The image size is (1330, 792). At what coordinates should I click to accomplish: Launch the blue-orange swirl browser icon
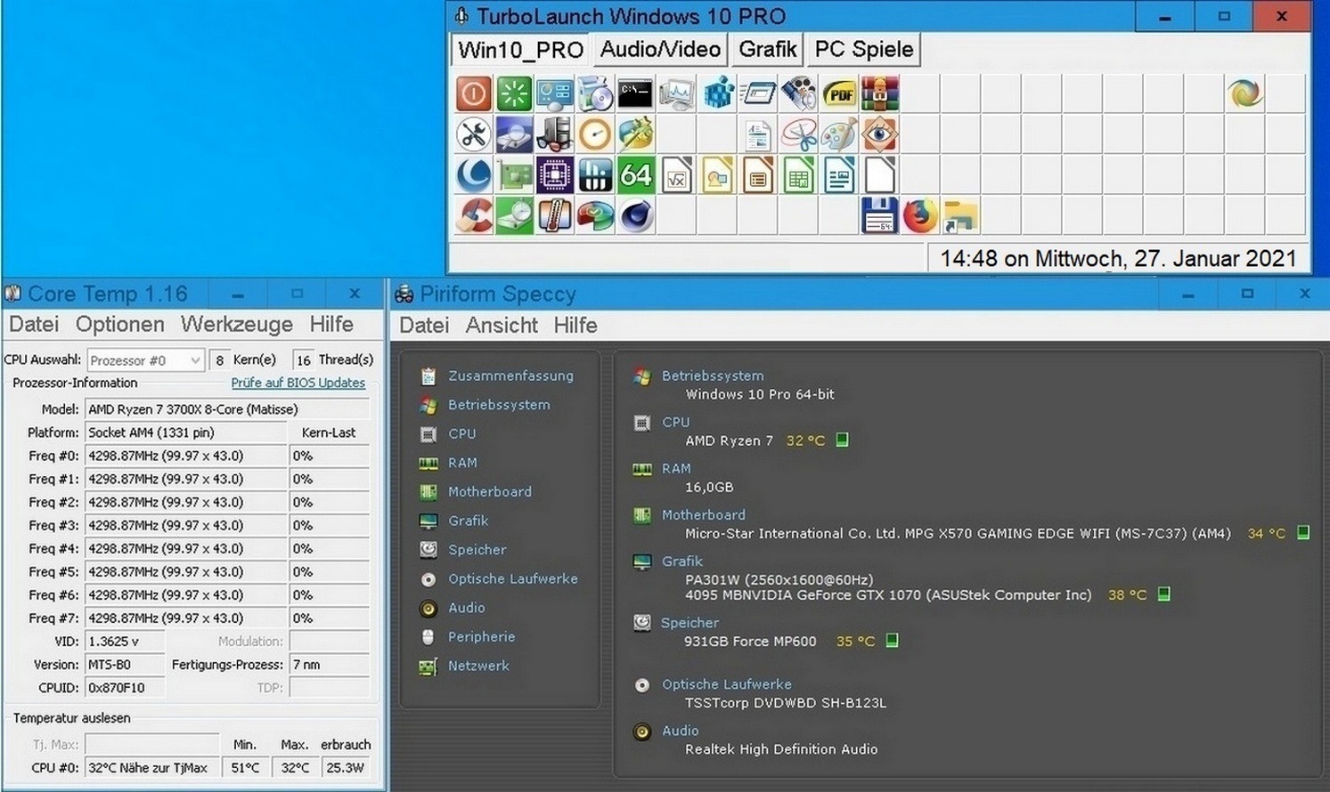click(x=1244, y=93)
